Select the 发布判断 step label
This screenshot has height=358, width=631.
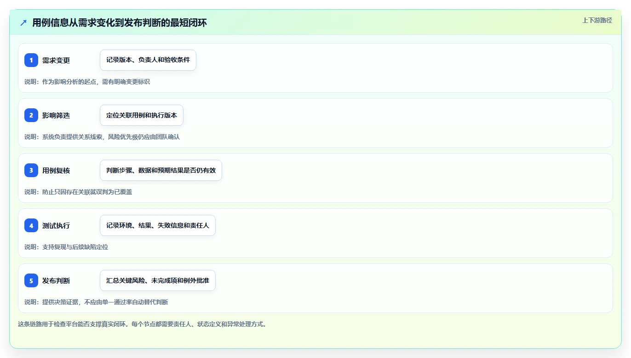pyautogui.click(x=56, y=280)
